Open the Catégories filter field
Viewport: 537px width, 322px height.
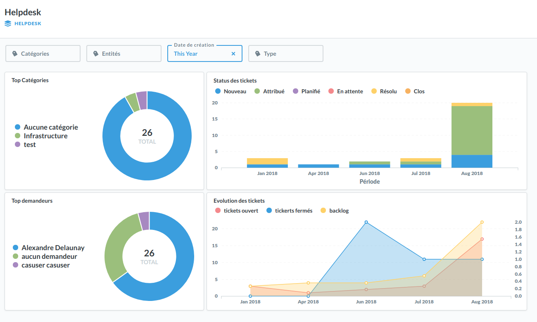[x=43, y=54]
